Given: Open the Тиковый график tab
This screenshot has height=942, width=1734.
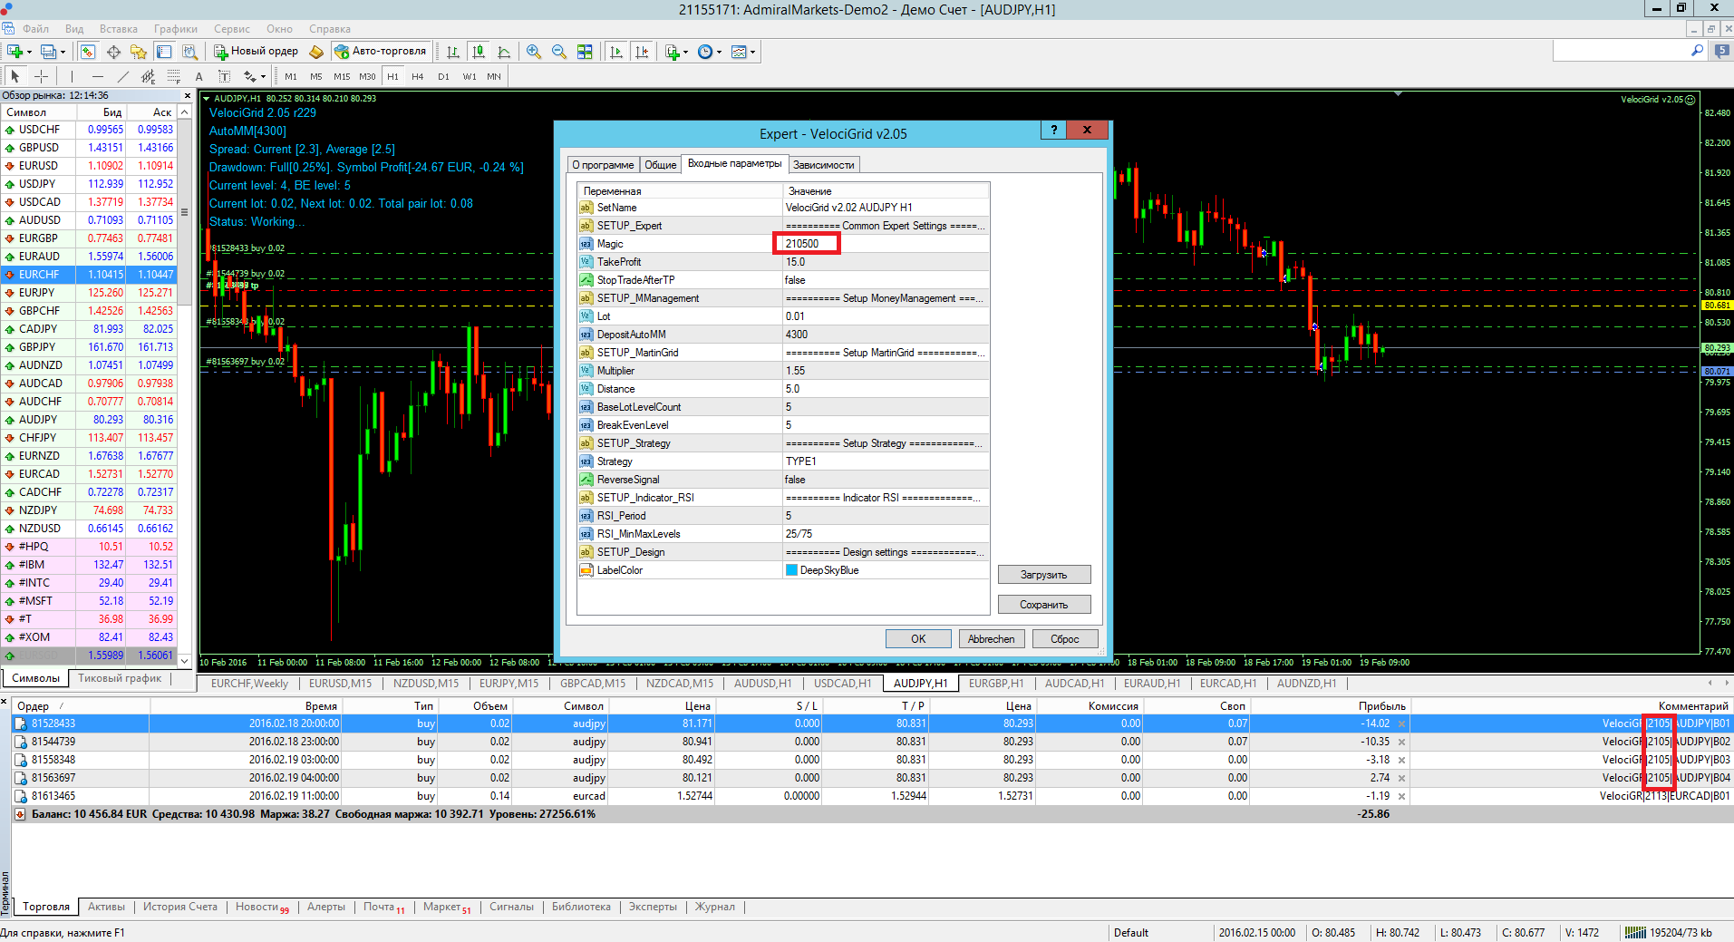Looking at the screenshot, I should tap(120, 678).
